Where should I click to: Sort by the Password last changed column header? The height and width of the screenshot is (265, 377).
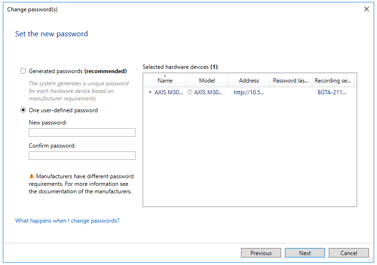tap(291, 81)
